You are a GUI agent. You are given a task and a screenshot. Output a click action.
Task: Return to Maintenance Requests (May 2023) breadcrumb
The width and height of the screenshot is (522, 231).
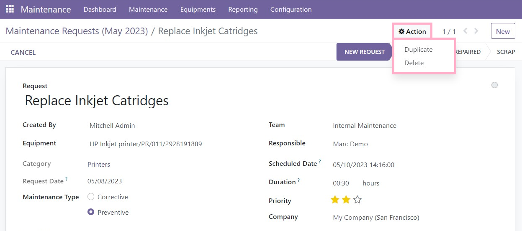coord(77,31)
